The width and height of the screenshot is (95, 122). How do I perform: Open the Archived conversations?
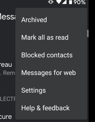(51, 20)
